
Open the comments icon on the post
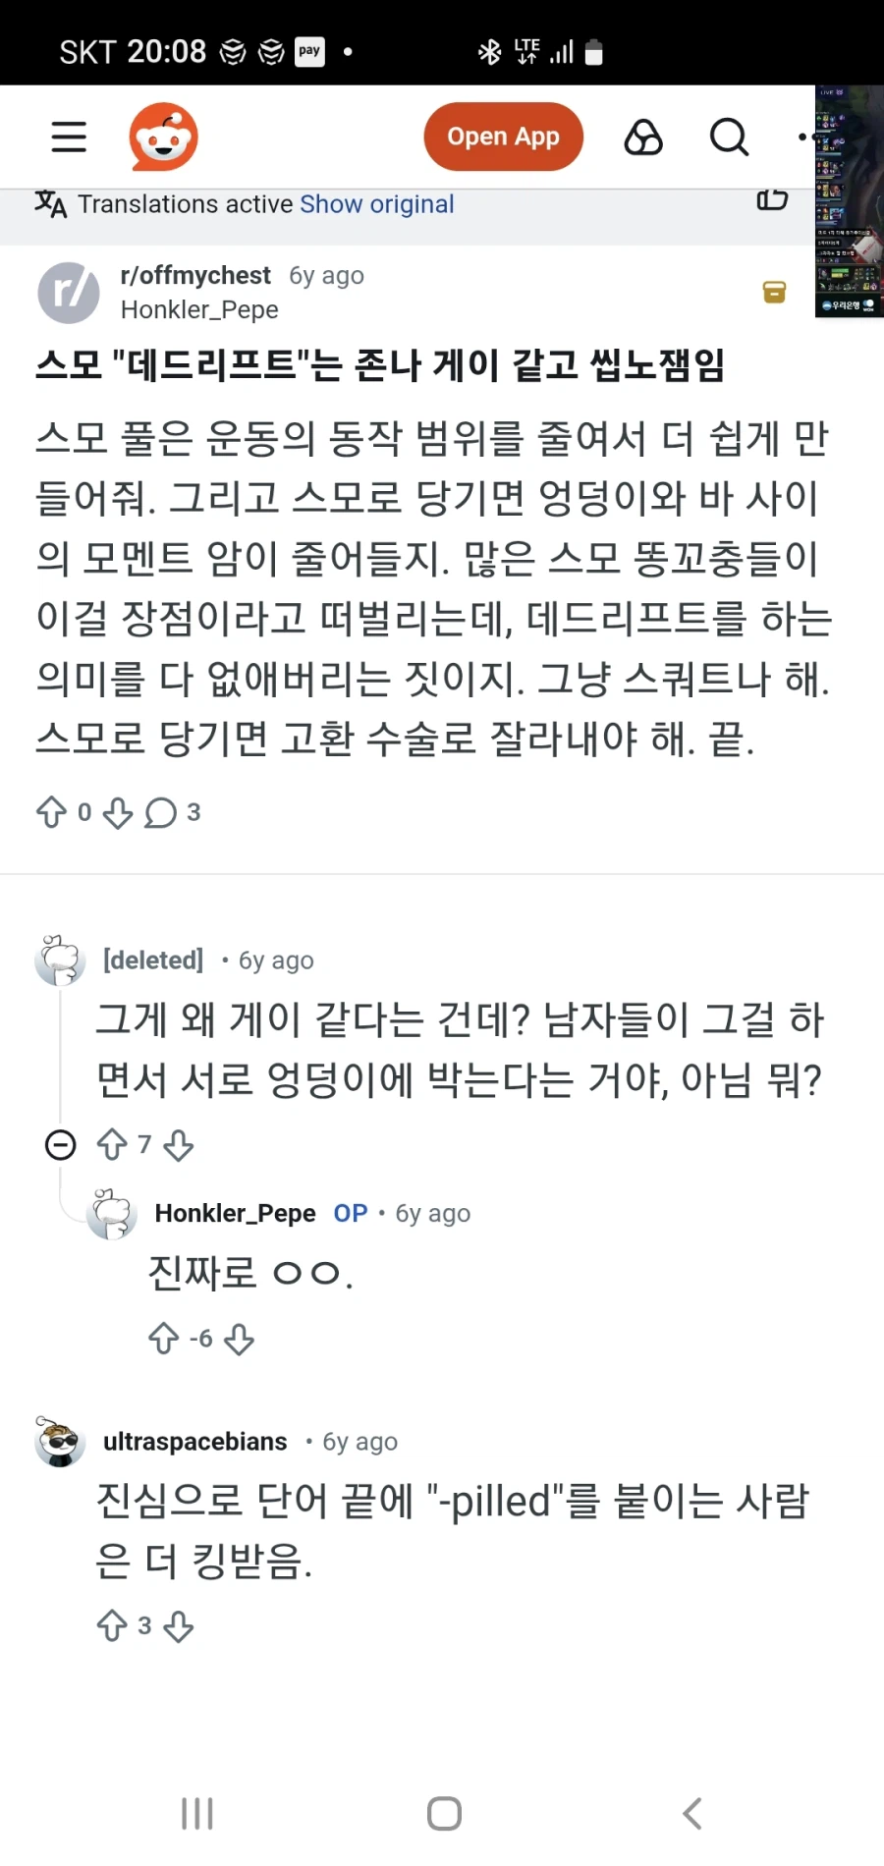160,812
